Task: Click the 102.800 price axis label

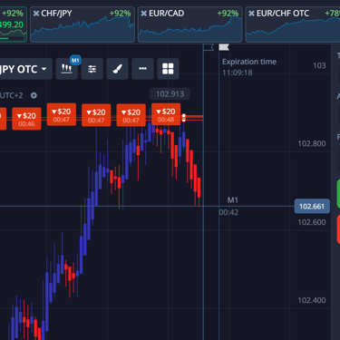Action: [x=312, y=143]
